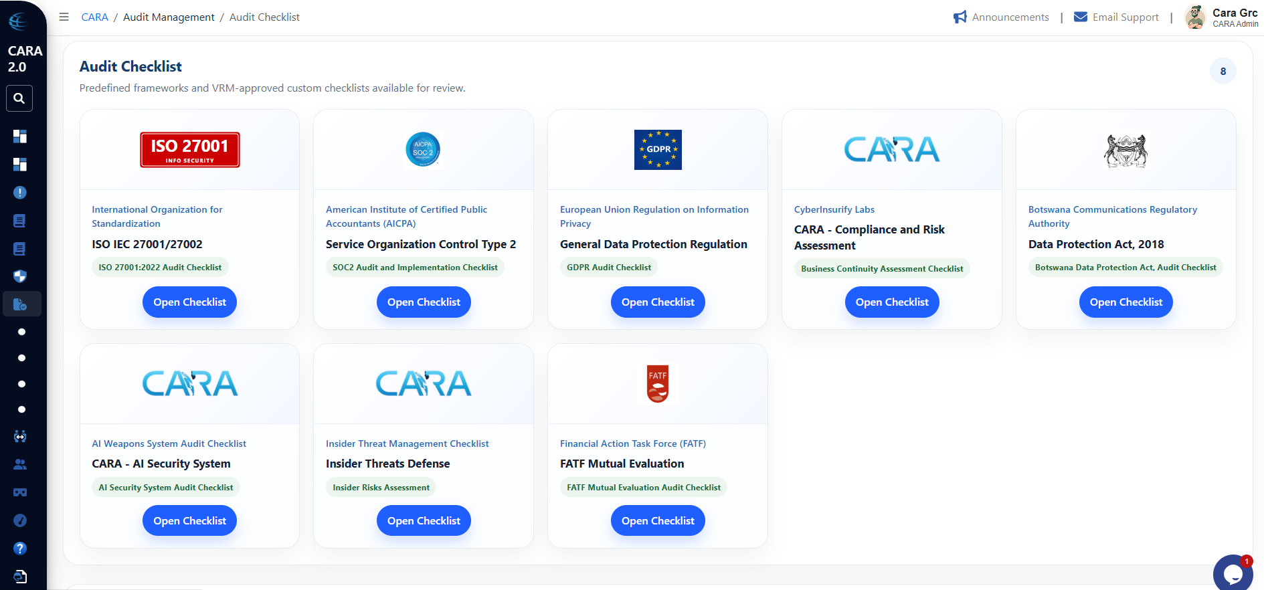Open the exclamation alert sidebar icon

[20, 193]
